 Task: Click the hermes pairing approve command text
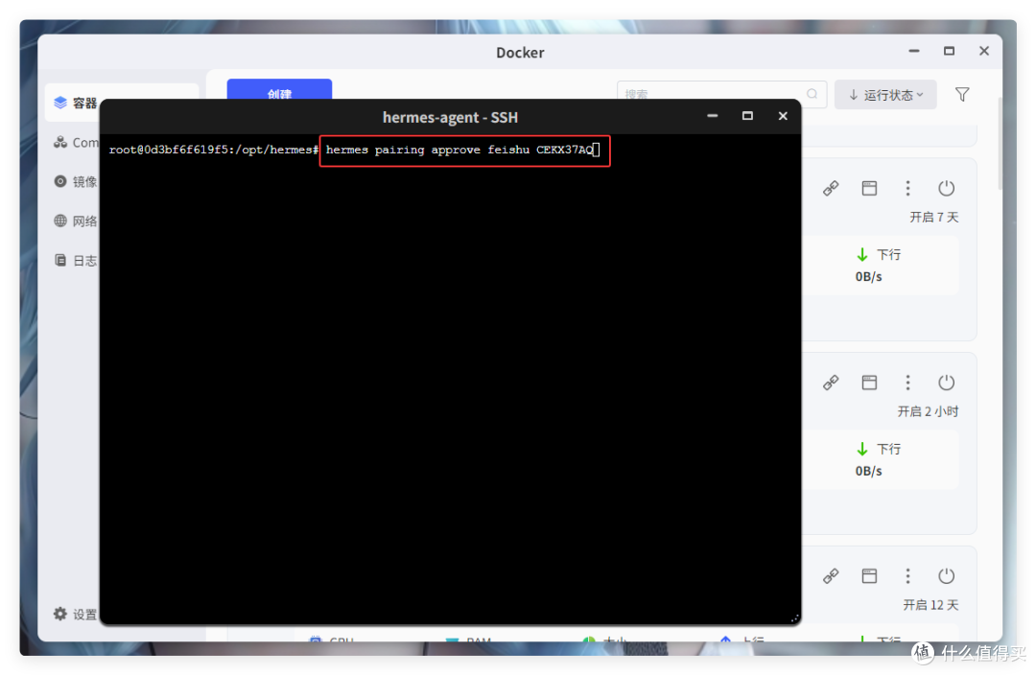[x=459, y=150]
